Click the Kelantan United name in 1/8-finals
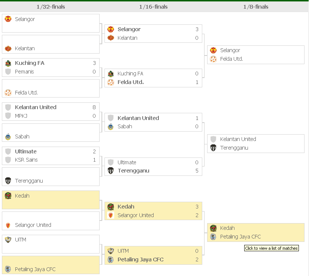 [x=238, y=139]
